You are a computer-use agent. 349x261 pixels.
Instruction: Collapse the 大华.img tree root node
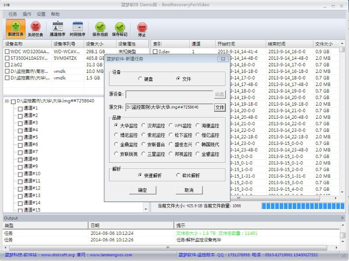pos(7,101)
